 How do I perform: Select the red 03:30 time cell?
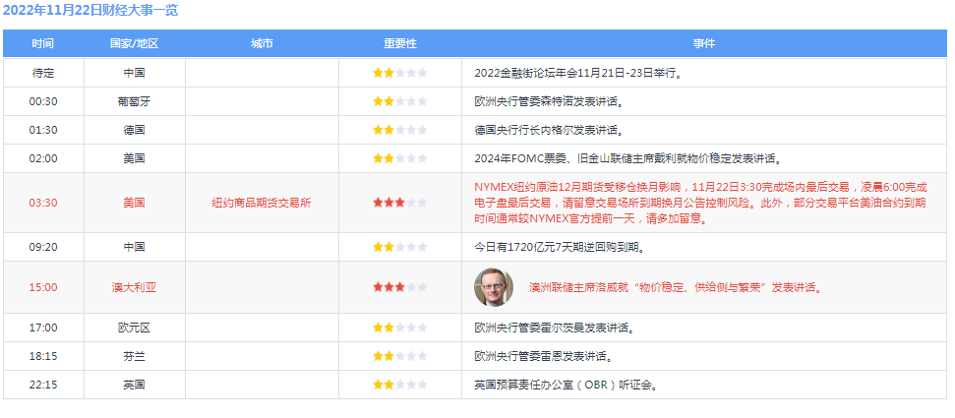(x=43, y=203)
